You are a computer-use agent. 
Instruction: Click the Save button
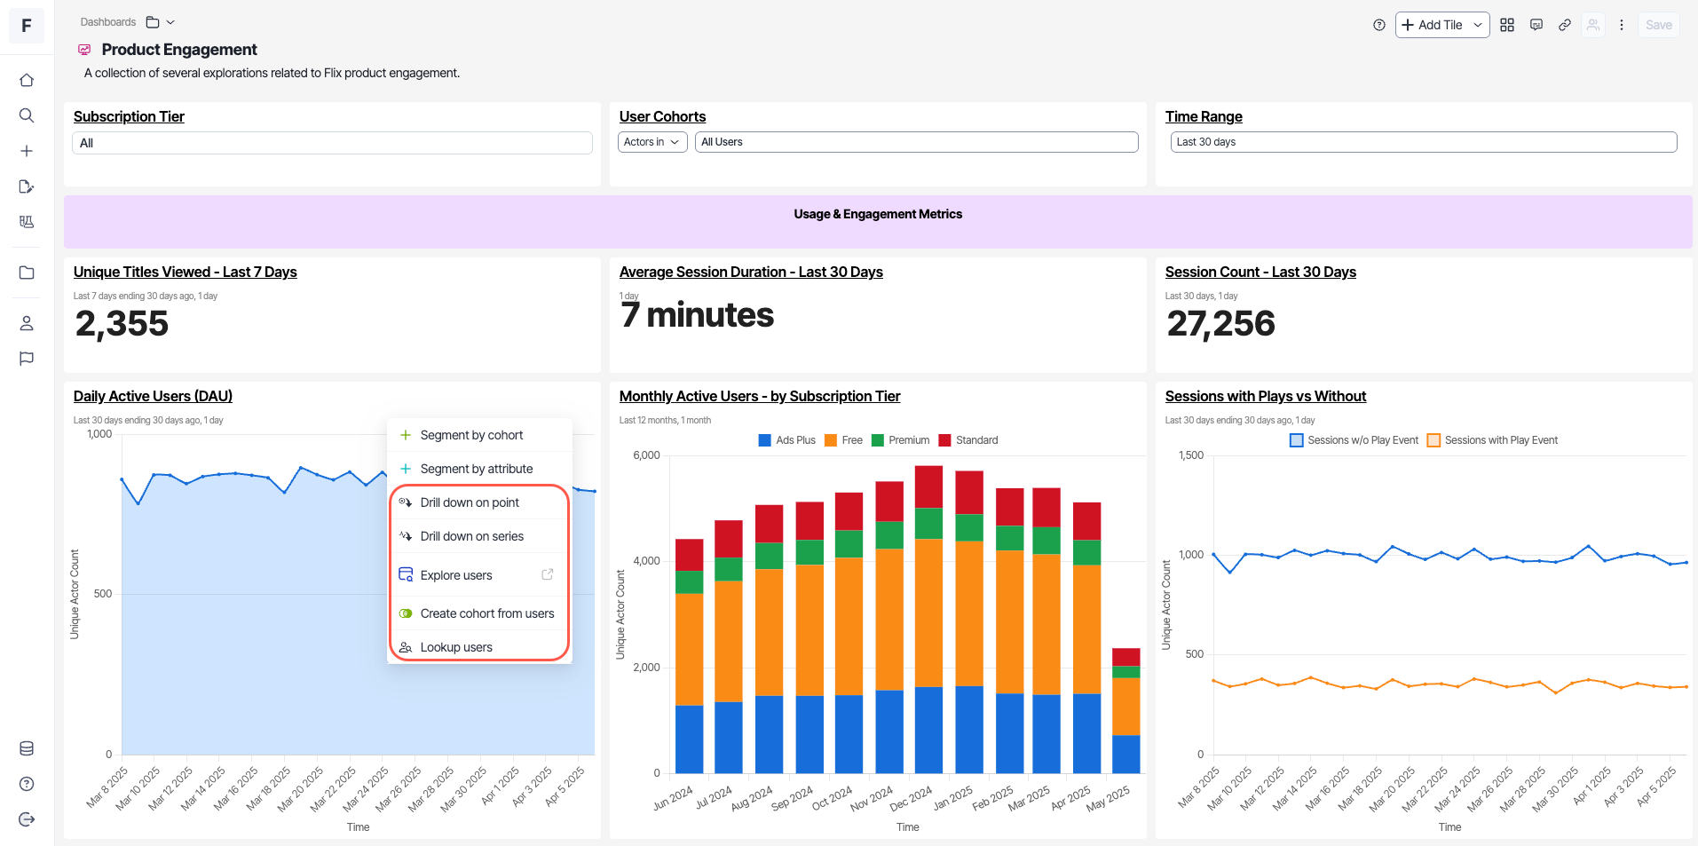tap(1658, 25)
